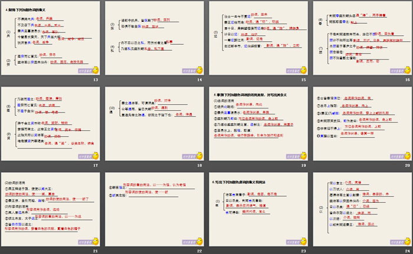Select slide 22 thumbnail

pyautogui.click(x=155, y=210)
